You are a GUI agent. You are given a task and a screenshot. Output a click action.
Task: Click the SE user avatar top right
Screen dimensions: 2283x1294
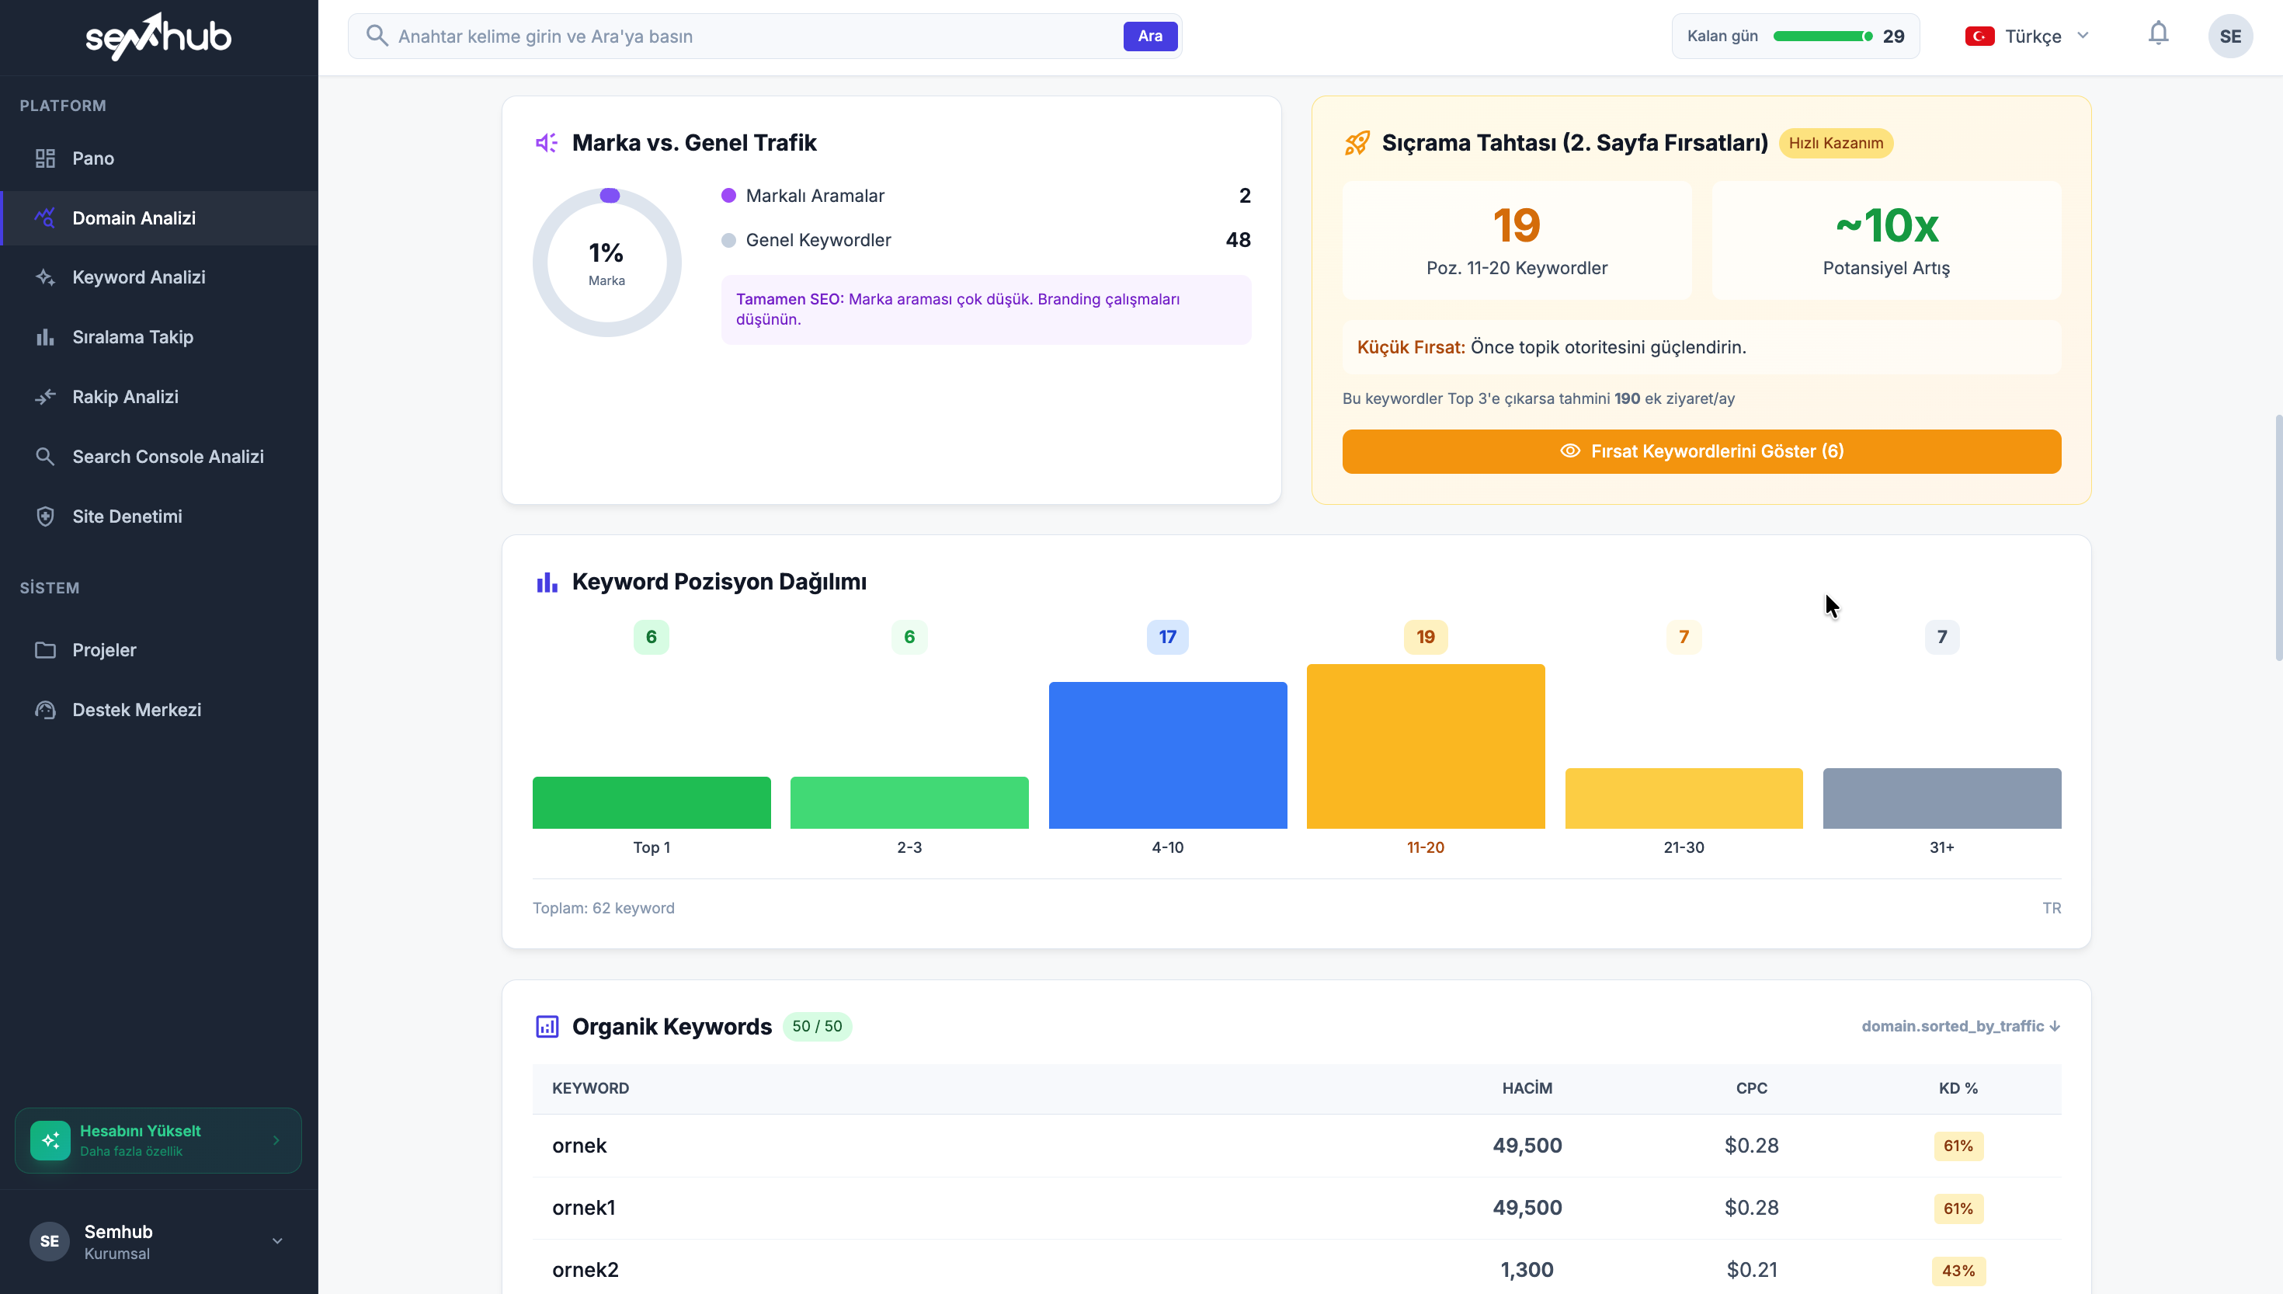tap(2229, 37)
